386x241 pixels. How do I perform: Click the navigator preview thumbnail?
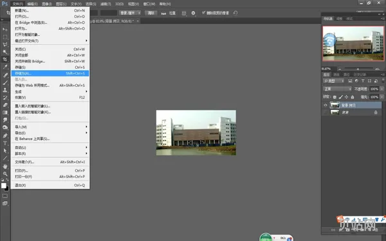pos(353,43)
